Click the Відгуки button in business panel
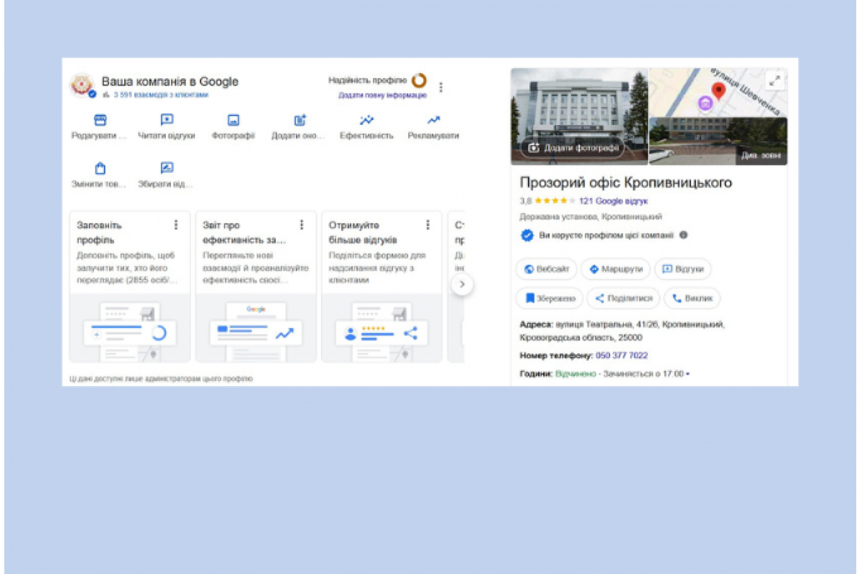Image resolution: width=862 pixels, height=574 pixels. [x=683, y=269]
